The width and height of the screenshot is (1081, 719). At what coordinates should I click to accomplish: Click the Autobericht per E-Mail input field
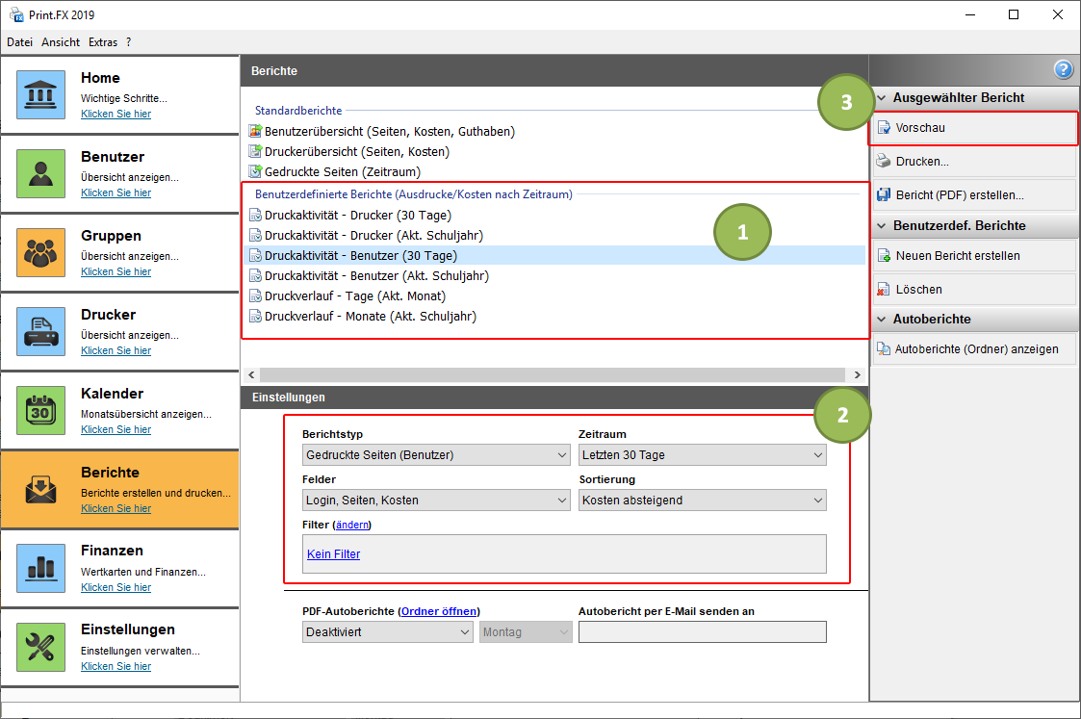point(702,632)
